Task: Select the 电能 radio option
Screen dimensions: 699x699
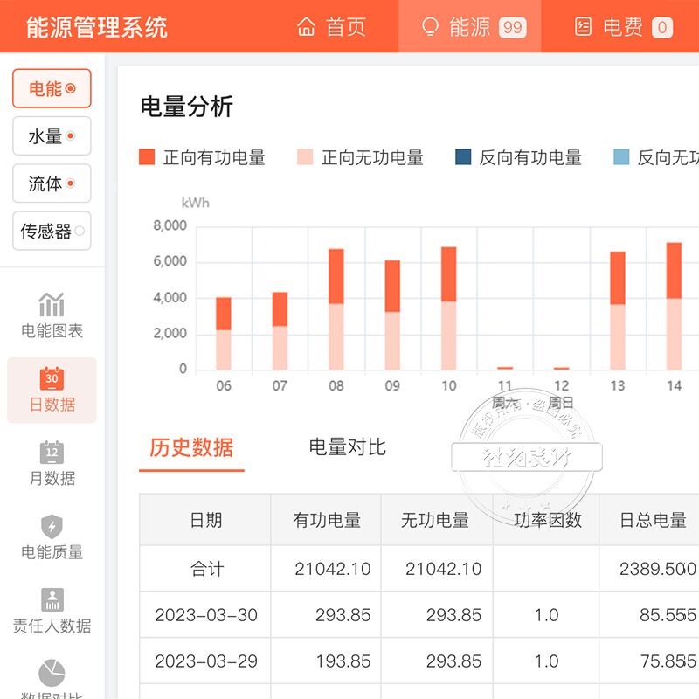Action: tap(51, 88)
